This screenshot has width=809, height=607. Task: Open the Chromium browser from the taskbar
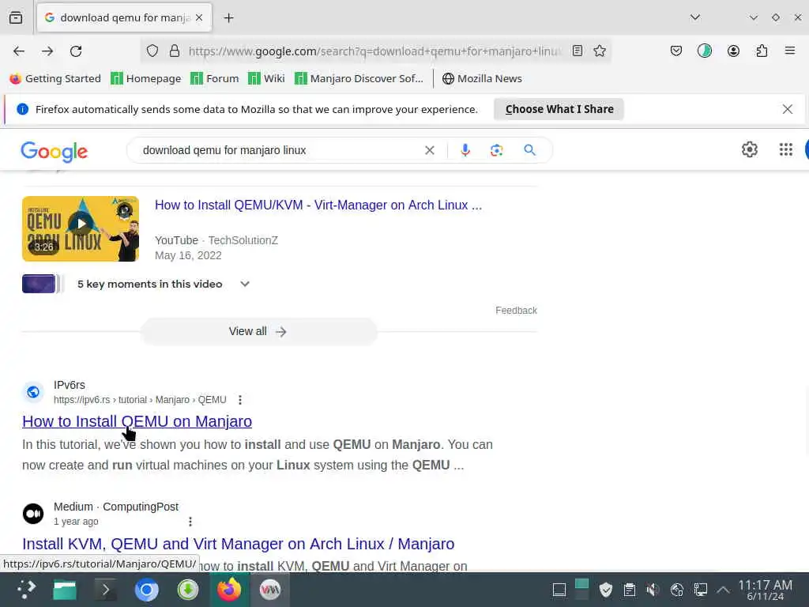click(146, 590)
